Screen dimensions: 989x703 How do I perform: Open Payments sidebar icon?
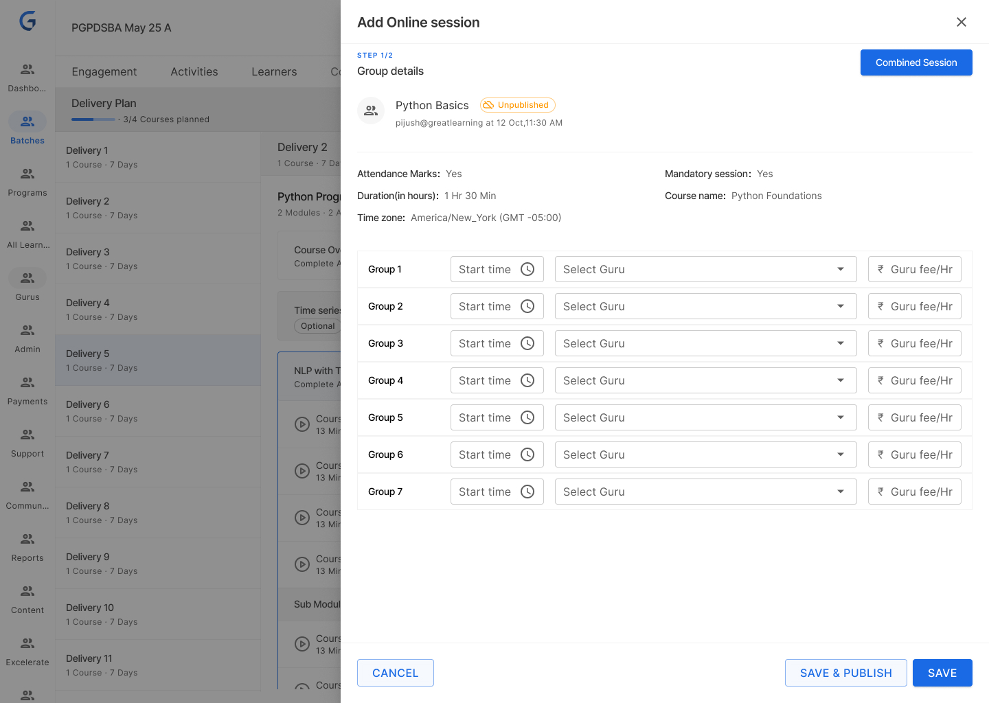coord(27,382)
